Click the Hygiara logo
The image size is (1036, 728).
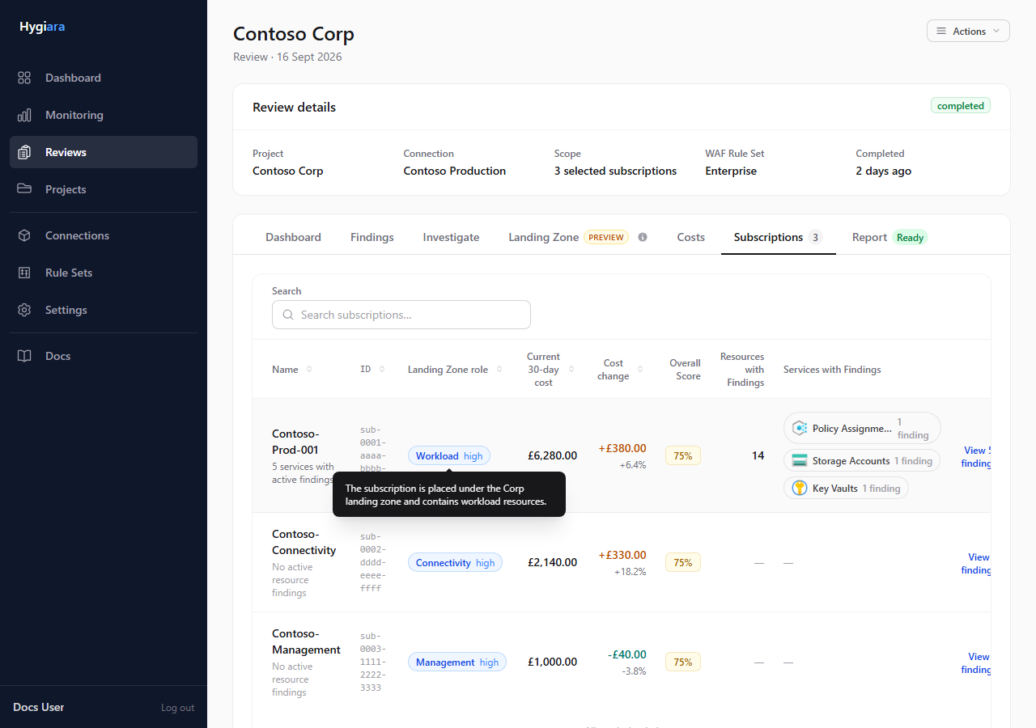42,27
